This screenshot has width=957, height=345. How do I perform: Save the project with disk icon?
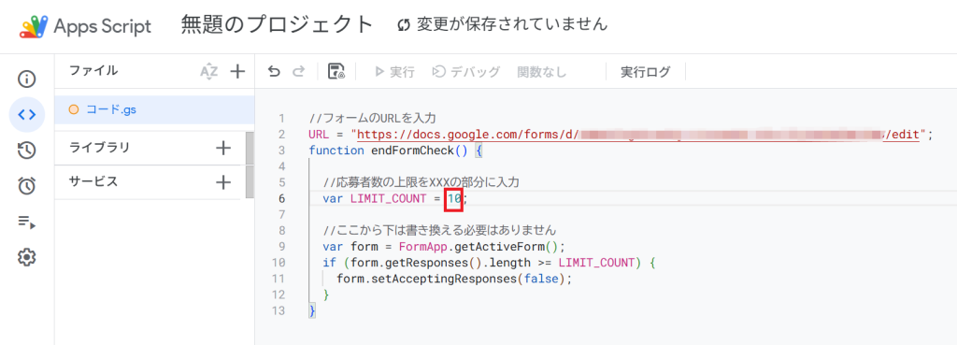pos(336,71)
